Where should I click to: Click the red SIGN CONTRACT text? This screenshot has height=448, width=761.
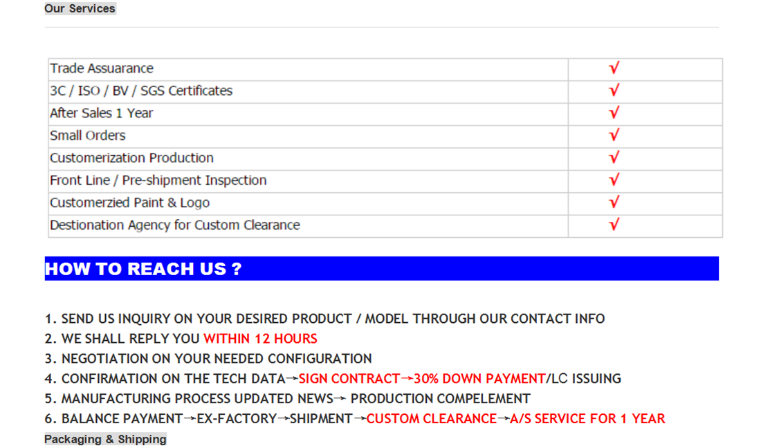349,379
